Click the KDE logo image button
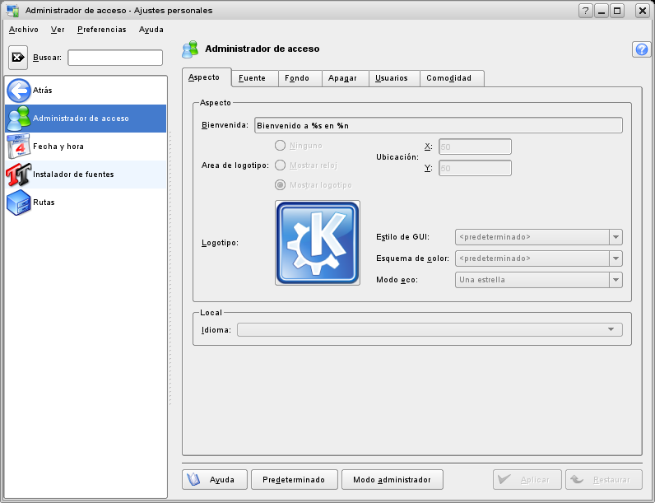Screen dimensions: 655x503 click(318, 243)
